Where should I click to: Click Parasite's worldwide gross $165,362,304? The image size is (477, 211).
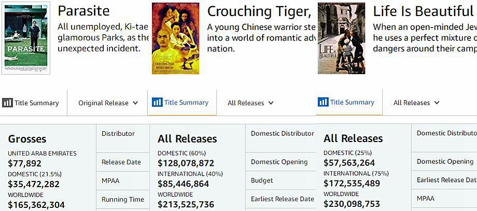click(x=36, y=205)
